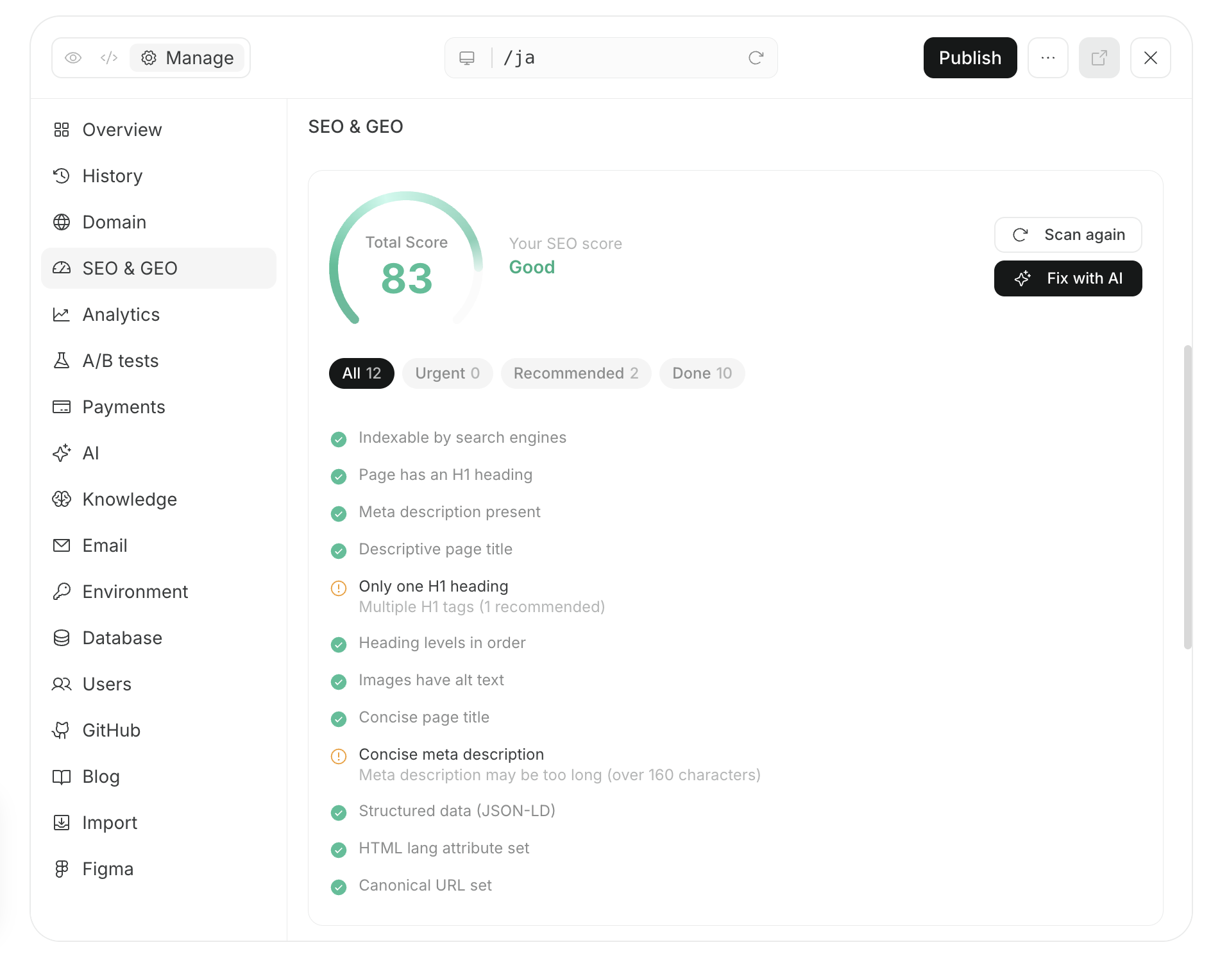Open the A/B tests section
Image resolution: width=1220 pixels, height=965 pixels.
pos(158,361)
